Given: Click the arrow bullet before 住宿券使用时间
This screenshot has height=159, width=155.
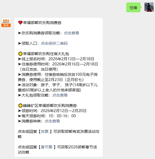Looking at the screenshot, I should coord(19,64).
